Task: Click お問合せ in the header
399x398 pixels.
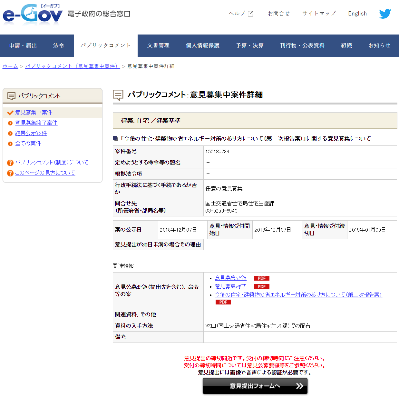Action: click(278, 14)
